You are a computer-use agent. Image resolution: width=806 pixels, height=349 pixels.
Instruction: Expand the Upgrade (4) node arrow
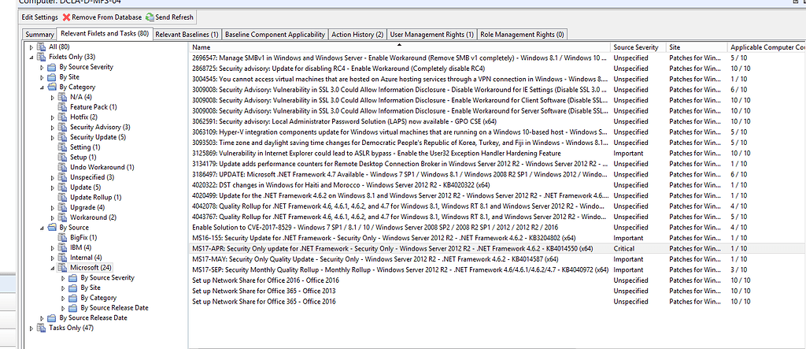pos(53,207)
